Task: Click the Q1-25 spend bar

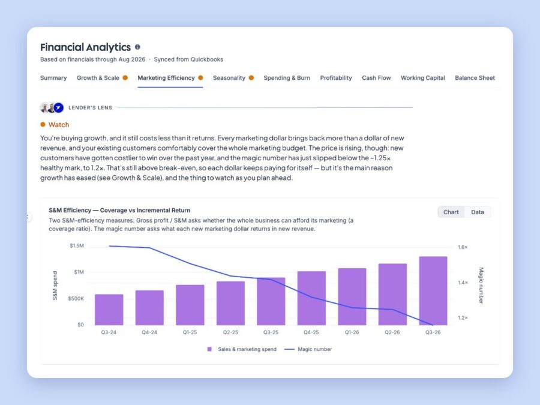Action: tap(190, 305)
